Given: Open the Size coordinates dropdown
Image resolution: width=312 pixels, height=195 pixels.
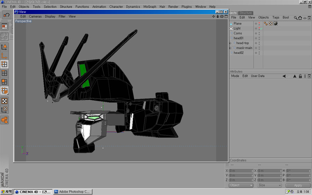Looking at the screenshot, I should pos(269,186).
